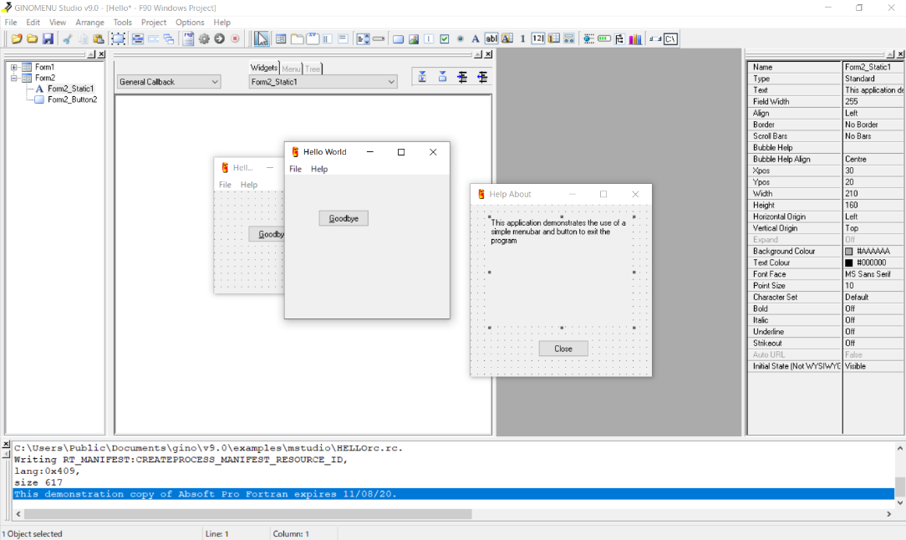Switch to the Tree tab
906x540 pixels.
313,69
